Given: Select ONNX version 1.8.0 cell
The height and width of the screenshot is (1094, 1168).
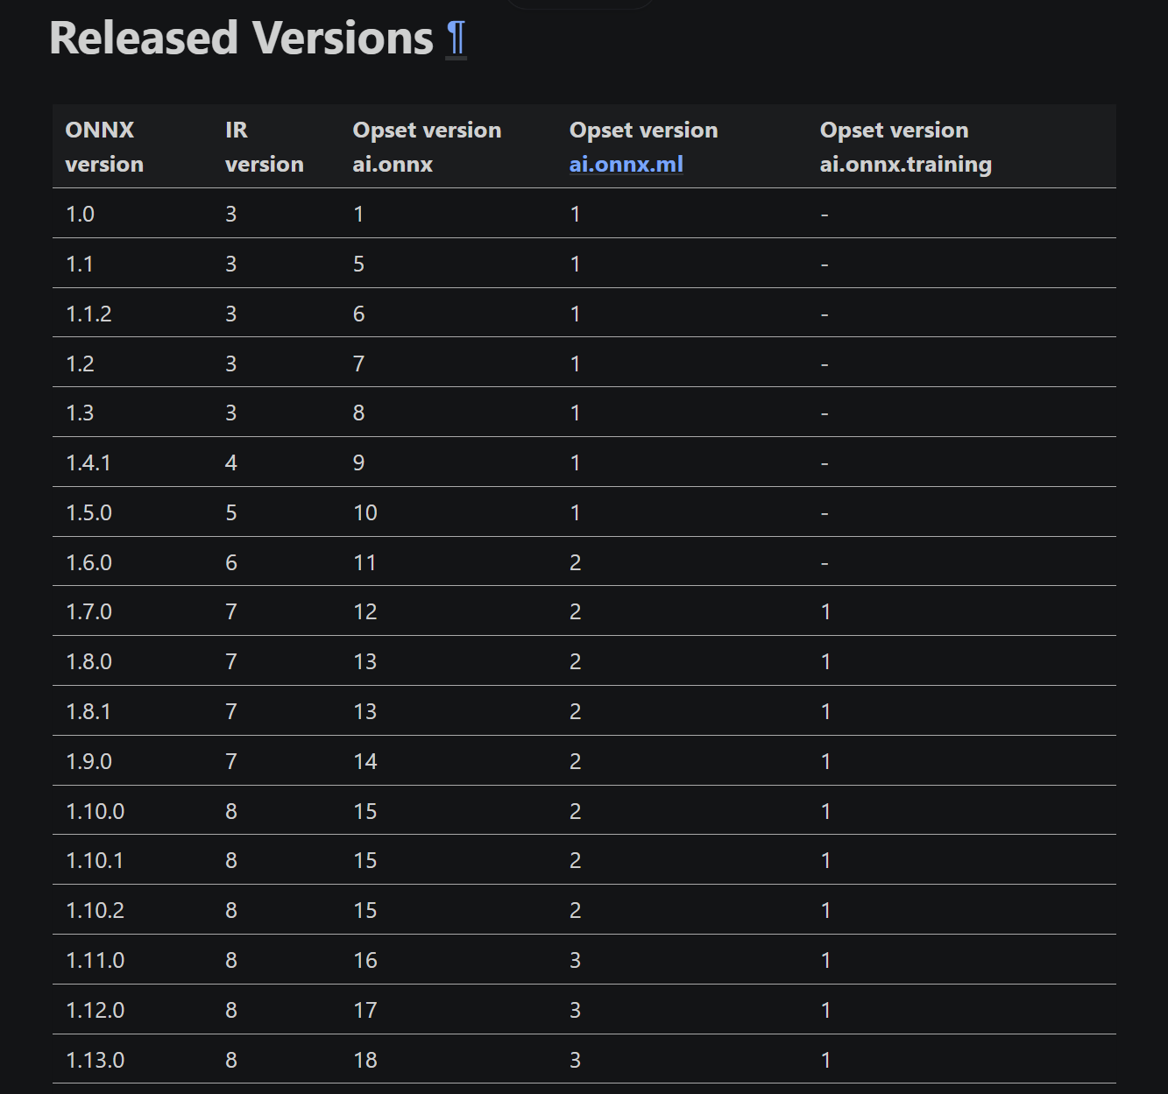Looking at the screenshot, I should 89,661.
